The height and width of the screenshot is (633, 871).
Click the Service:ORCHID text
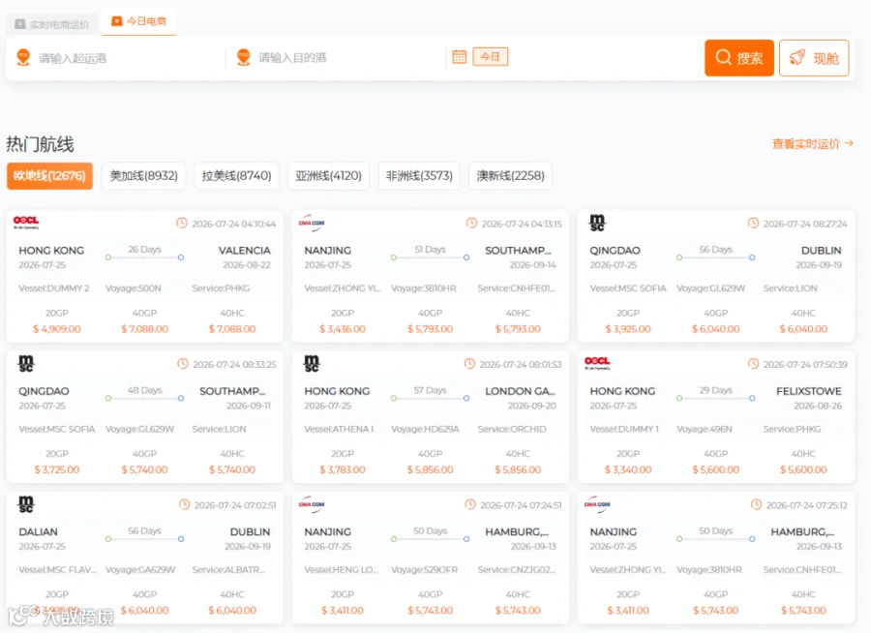click(x=512, y=429)
